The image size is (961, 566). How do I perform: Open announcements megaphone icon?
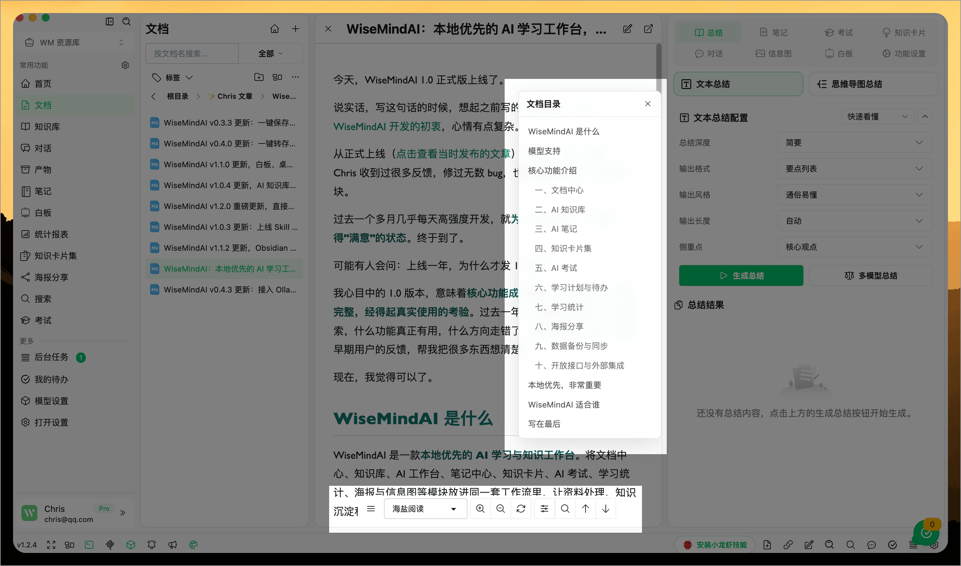[173, 544]
